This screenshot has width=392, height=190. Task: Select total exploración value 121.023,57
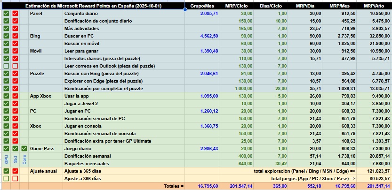coord(374,171)
